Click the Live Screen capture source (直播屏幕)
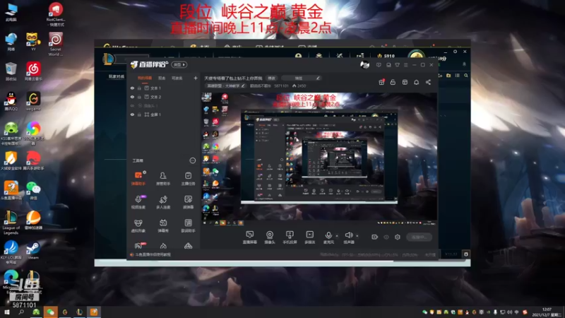Viewport: 565px width, 318px height. (250, 237)
